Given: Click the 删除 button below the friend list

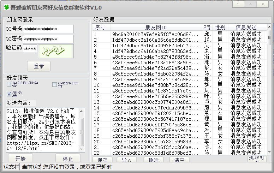Looking at the screenshot, I should (154, 160).
